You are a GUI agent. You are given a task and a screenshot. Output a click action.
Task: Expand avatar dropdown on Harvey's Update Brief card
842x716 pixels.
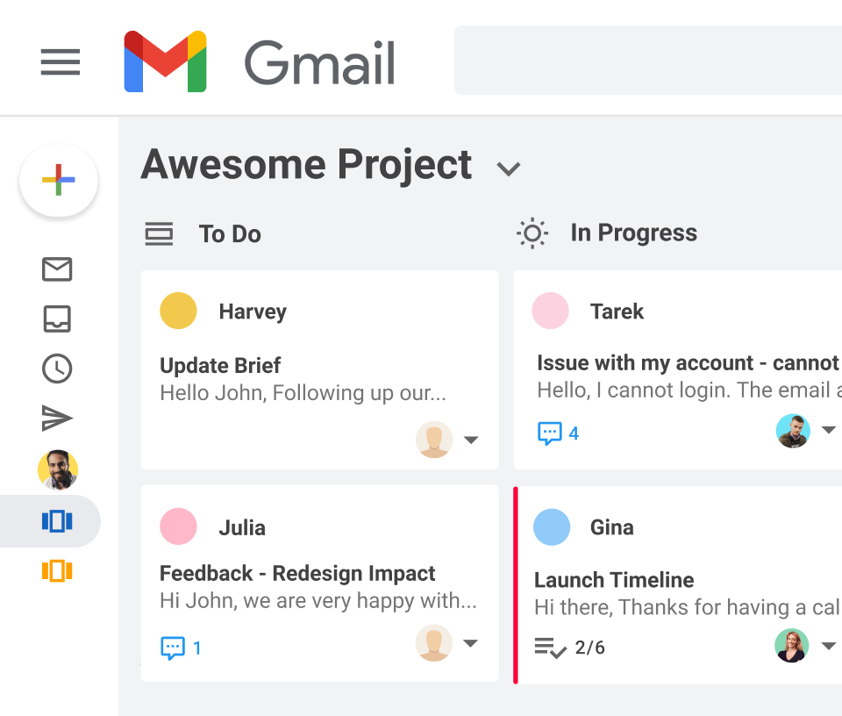pyautogui.click(x=472, y=440)
